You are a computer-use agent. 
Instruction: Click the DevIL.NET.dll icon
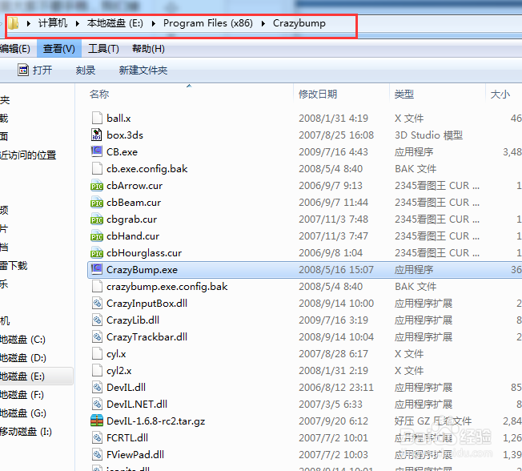point(97,404)
